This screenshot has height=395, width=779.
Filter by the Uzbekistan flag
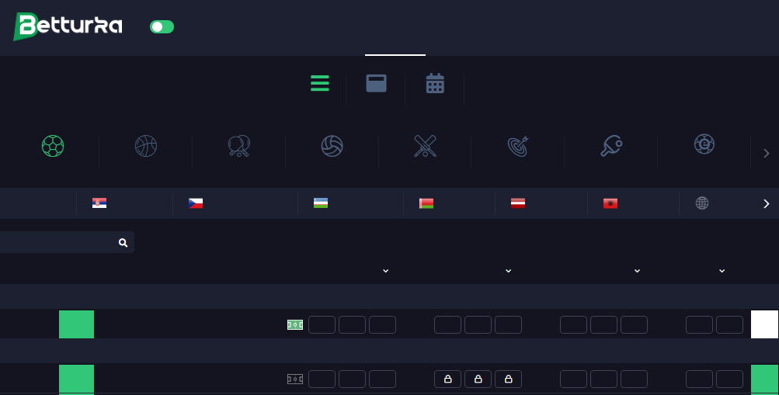(x=321, y=203)
